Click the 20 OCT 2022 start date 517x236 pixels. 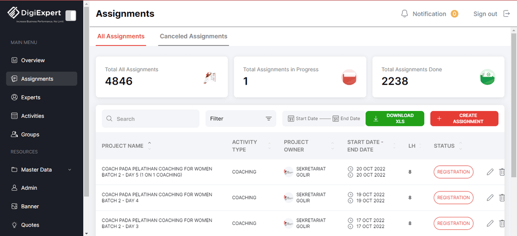coord(371,169)
